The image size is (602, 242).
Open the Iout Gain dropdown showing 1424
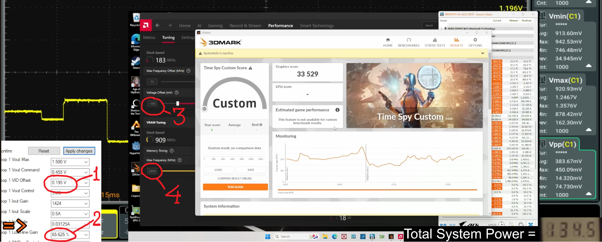pyautogui.click(x=70, y=203)
